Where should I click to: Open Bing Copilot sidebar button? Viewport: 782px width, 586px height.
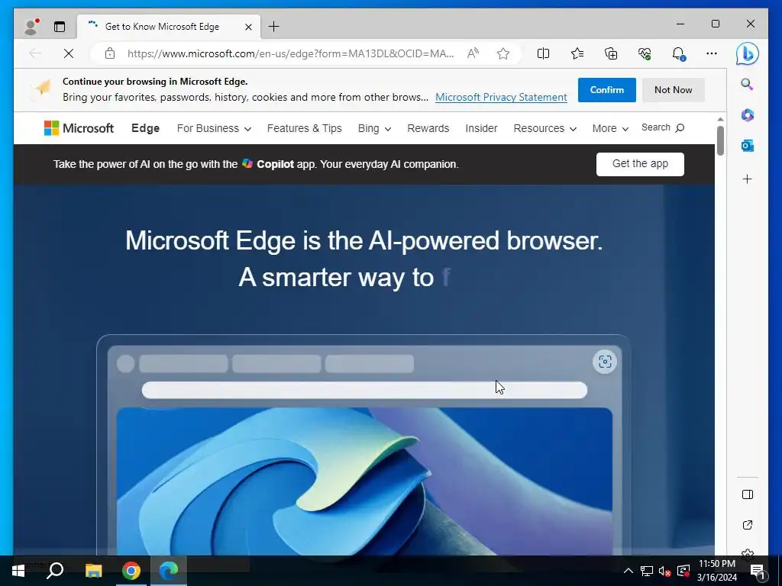[747, 53]
